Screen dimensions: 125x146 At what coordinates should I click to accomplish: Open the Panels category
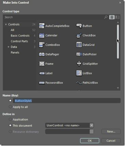point(15,52)
